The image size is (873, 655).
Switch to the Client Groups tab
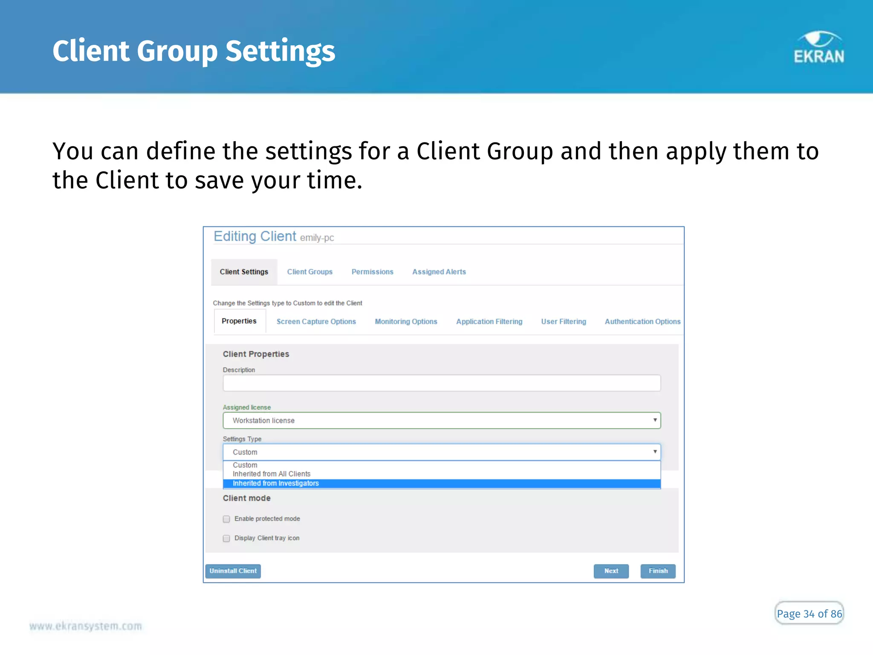[309, 272]
